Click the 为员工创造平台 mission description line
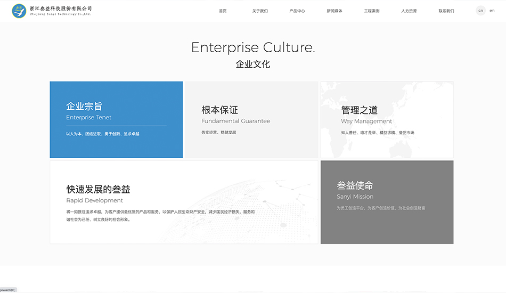This screenshot has width=506, height=293. [x=381, y=208]
